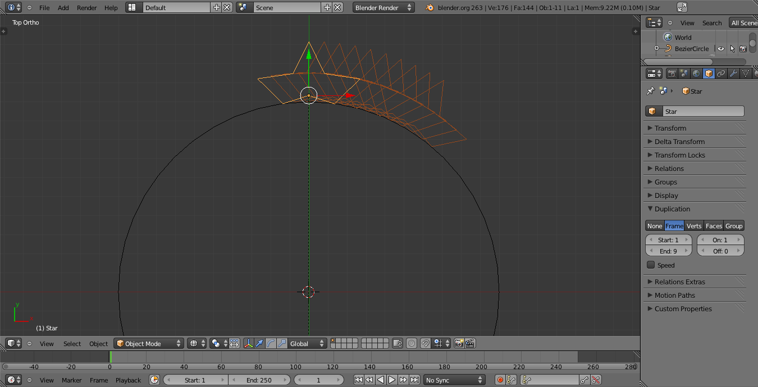Delete keyframe with the crossed key icon
This screenshot has height=387, width=758.
coord(596,380)
